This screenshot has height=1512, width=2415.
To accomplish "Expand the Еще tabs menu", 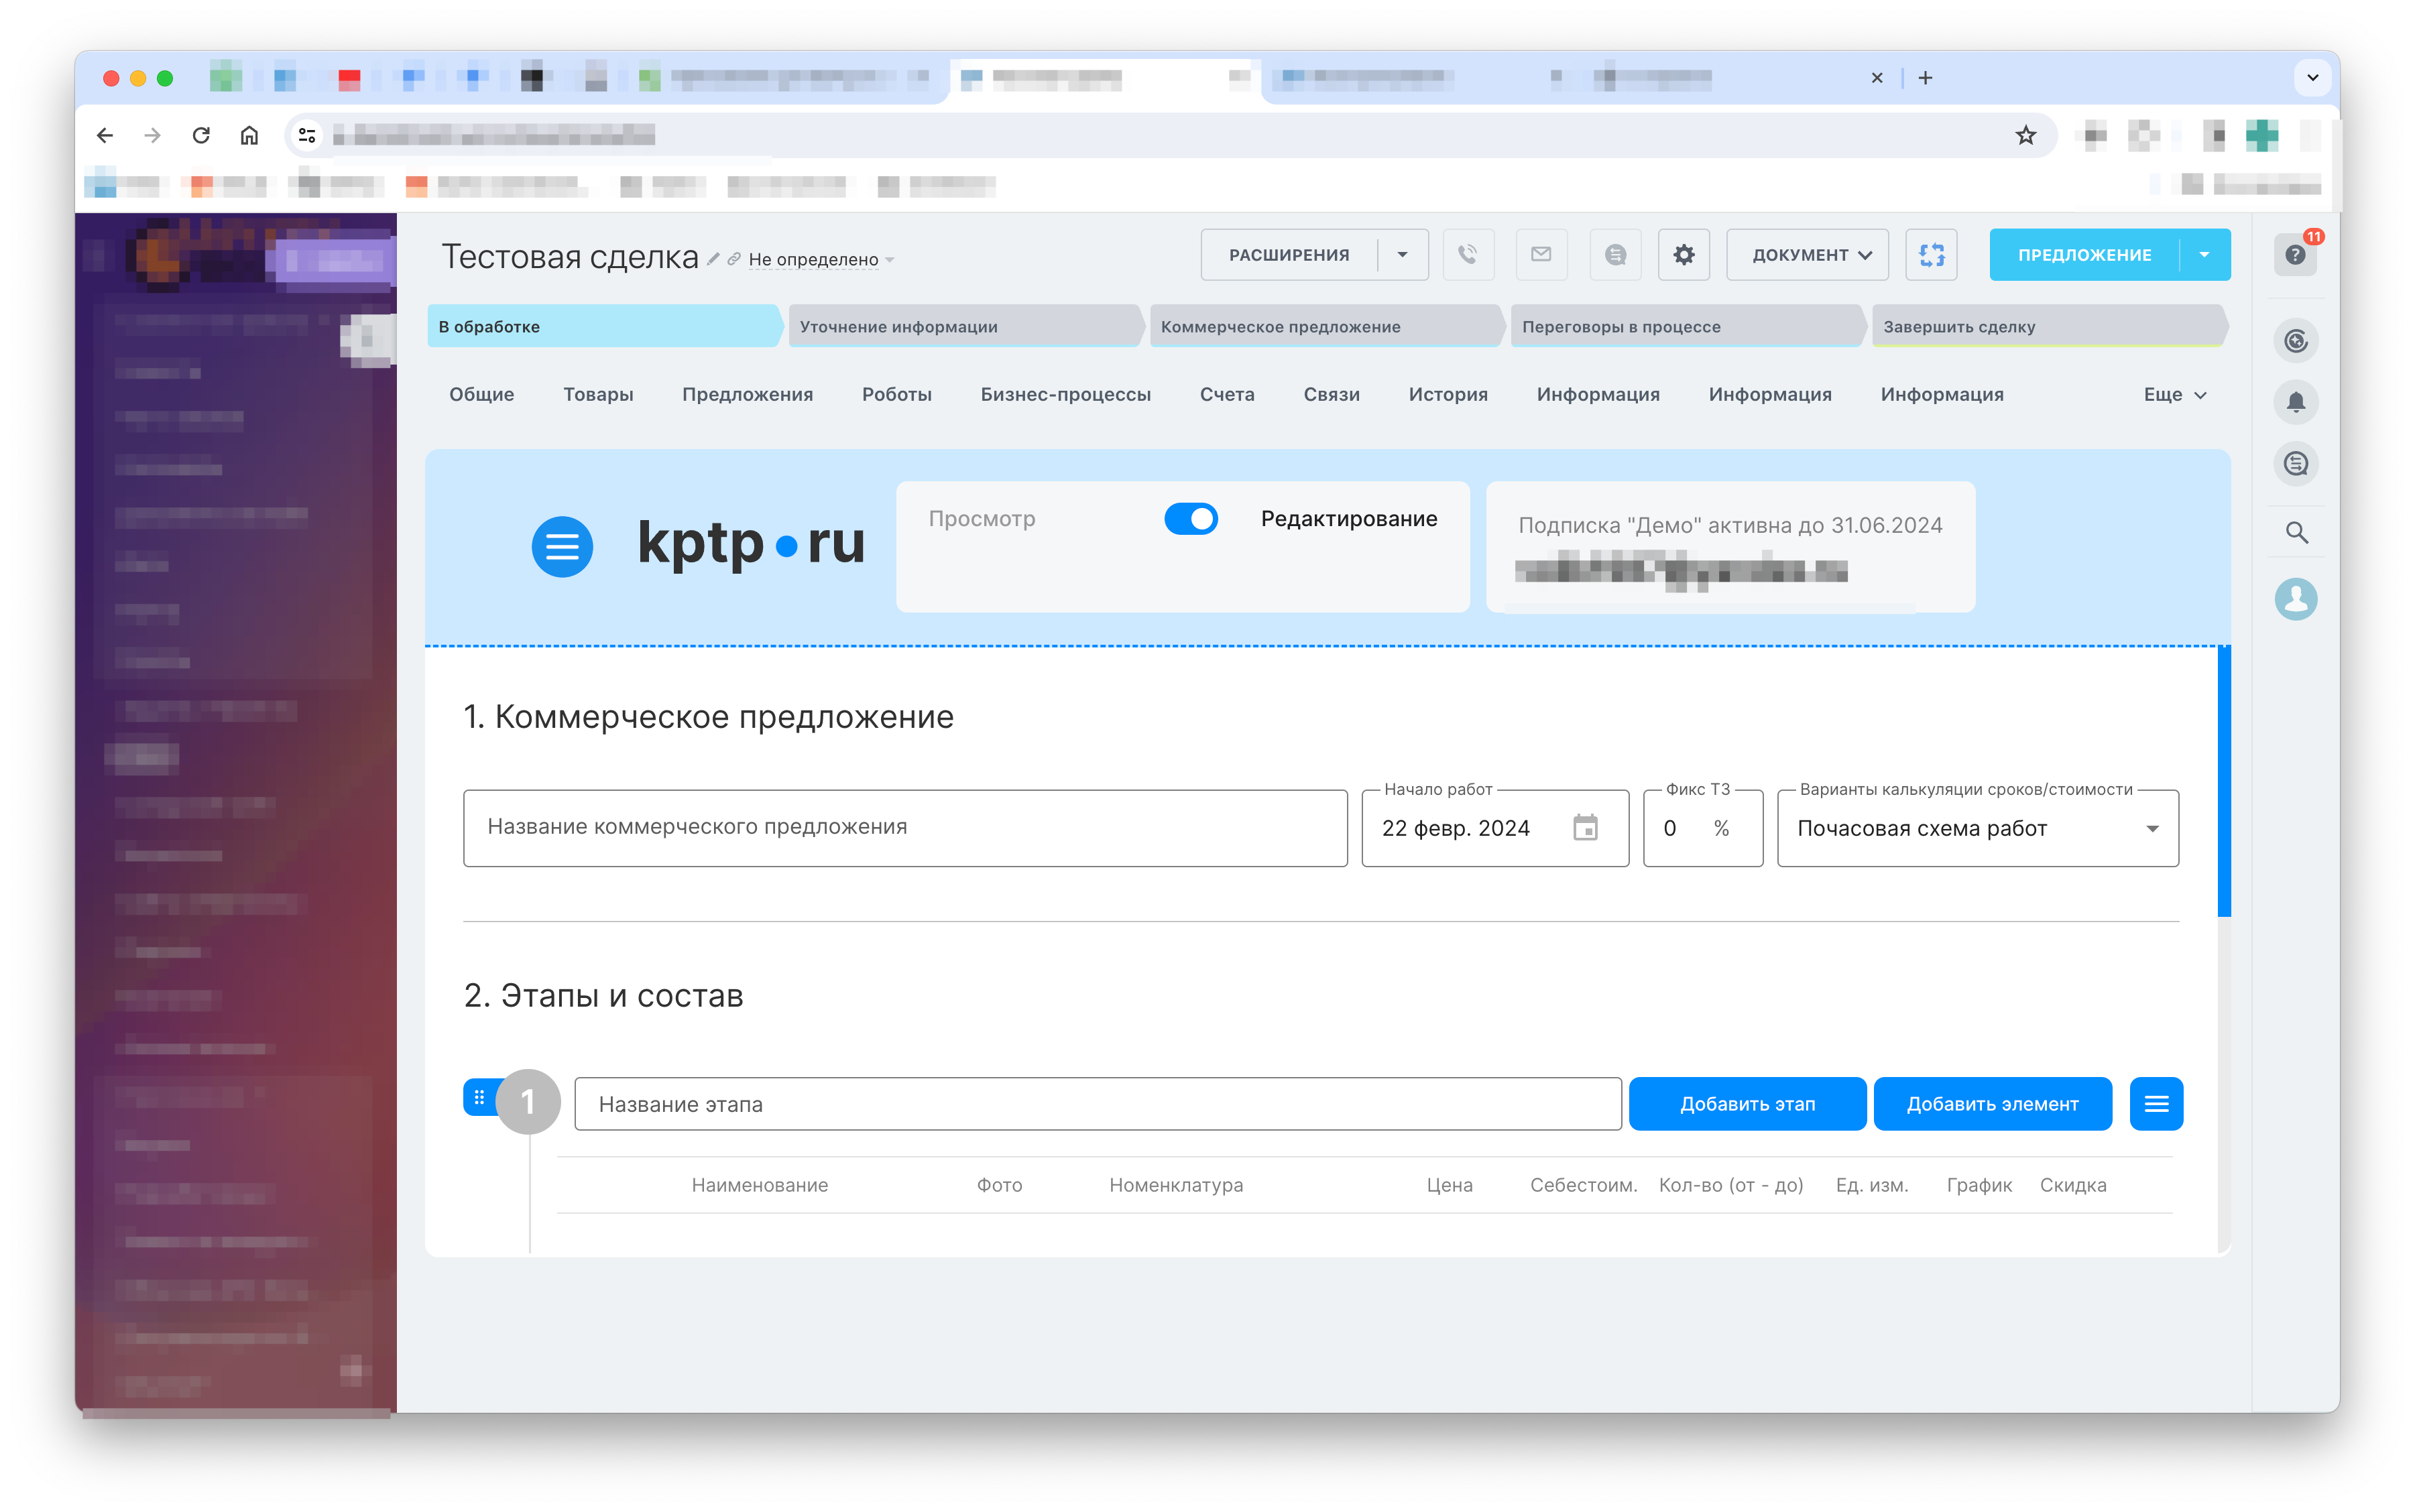I will click(x=2174, y=395).
